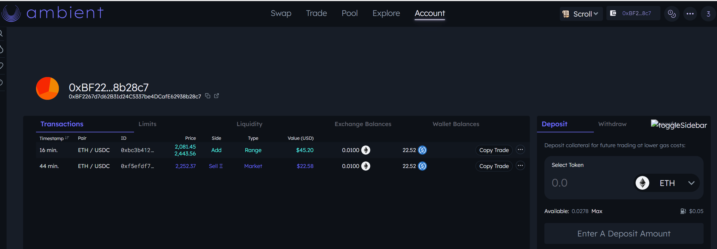Image resolution: width=717 pixels, height=249 pixels.
Task: Switch to the Exchange Balances tab
Action: 363,124
